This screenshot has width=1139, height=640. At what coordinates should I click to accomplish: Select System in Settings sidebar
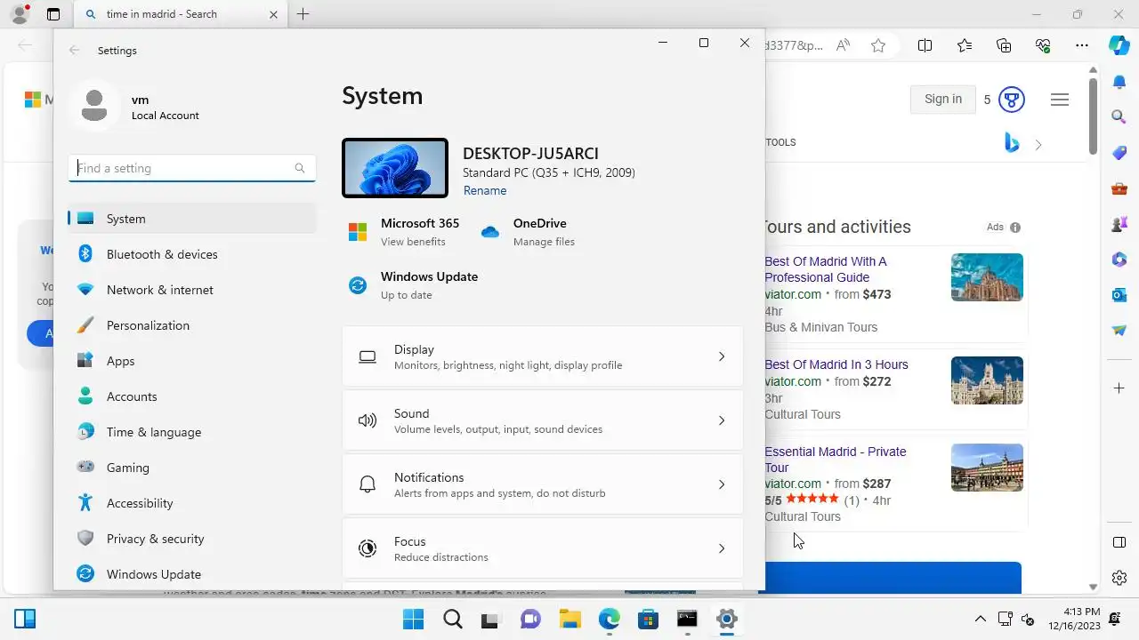click(x=191, y=219)
